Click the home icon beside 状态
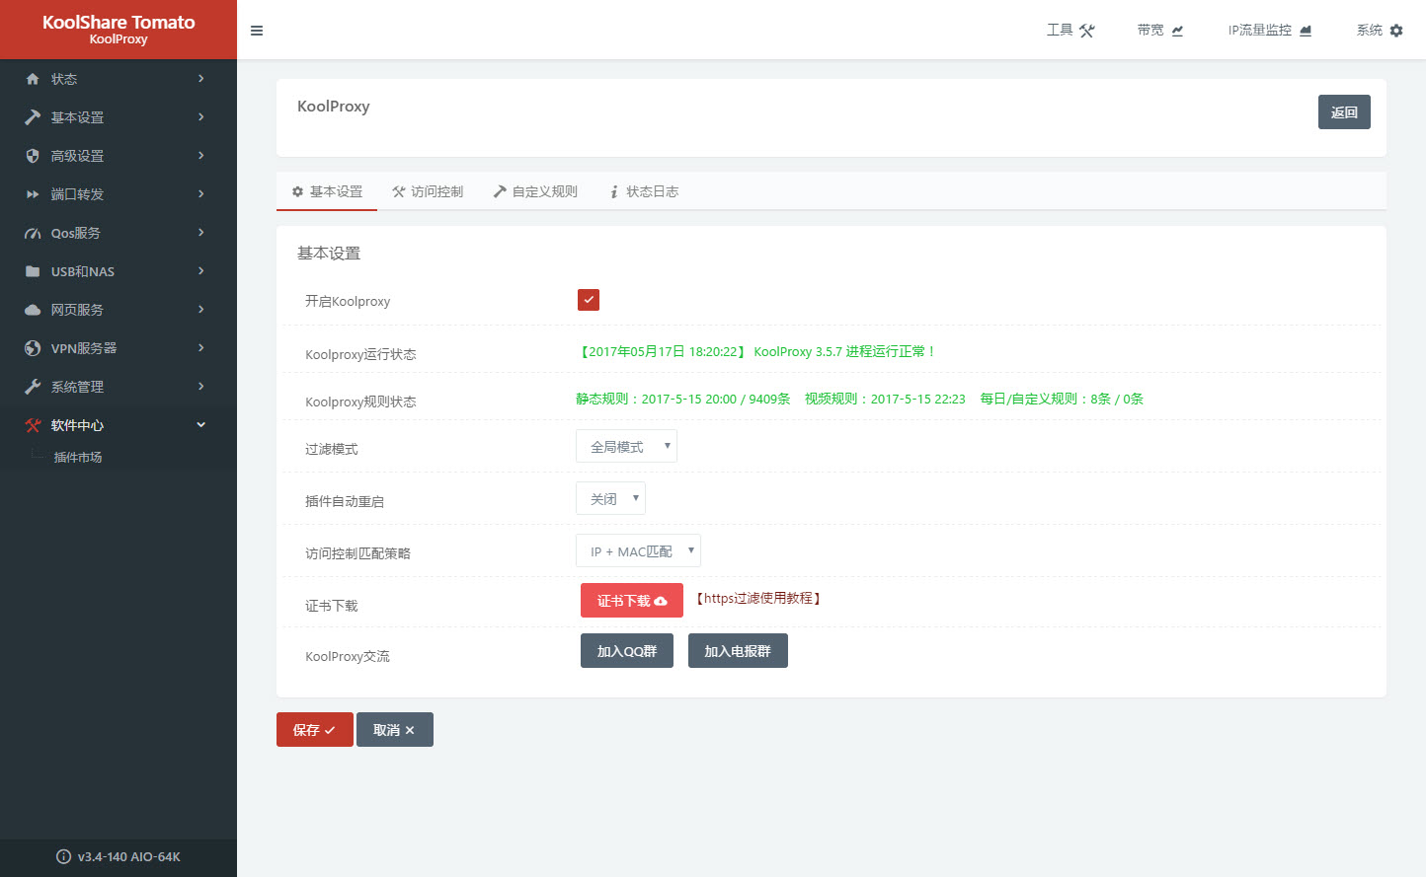 tap(33, 79)
